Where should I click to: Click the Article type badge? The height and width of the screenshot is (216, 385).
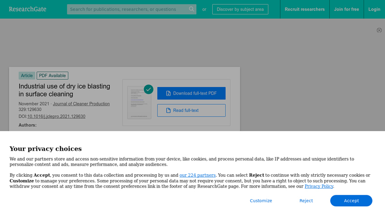tap(27, 76)
